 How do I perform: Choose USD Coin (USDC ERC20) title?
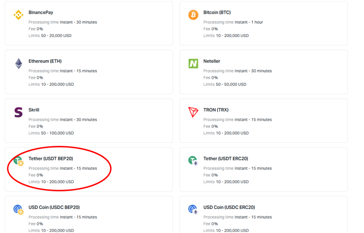pos(229,207)
